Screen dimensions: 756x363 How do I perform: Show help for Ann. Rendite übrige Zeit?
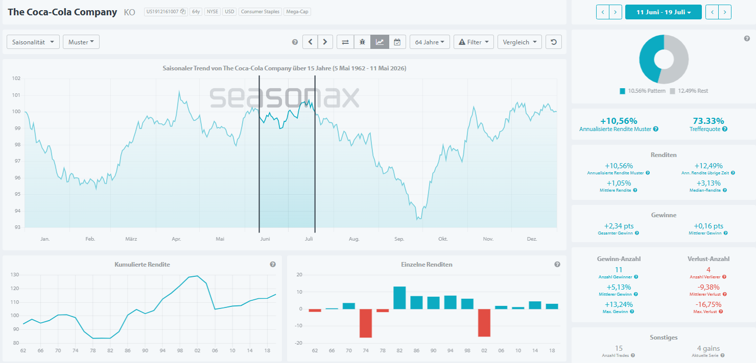(734, 173)
